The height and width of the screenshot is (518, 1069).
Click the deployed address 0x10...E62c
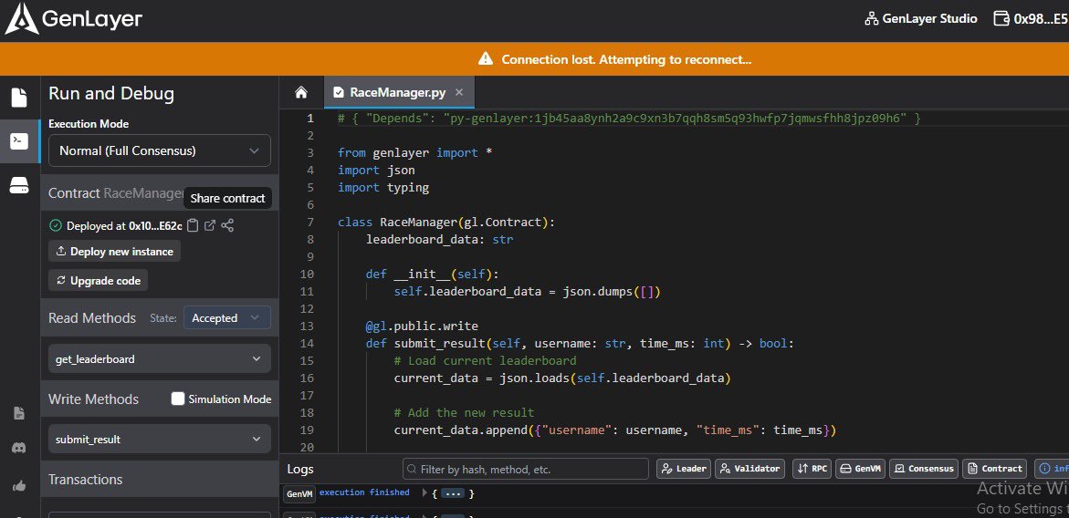tap(155, 226)
